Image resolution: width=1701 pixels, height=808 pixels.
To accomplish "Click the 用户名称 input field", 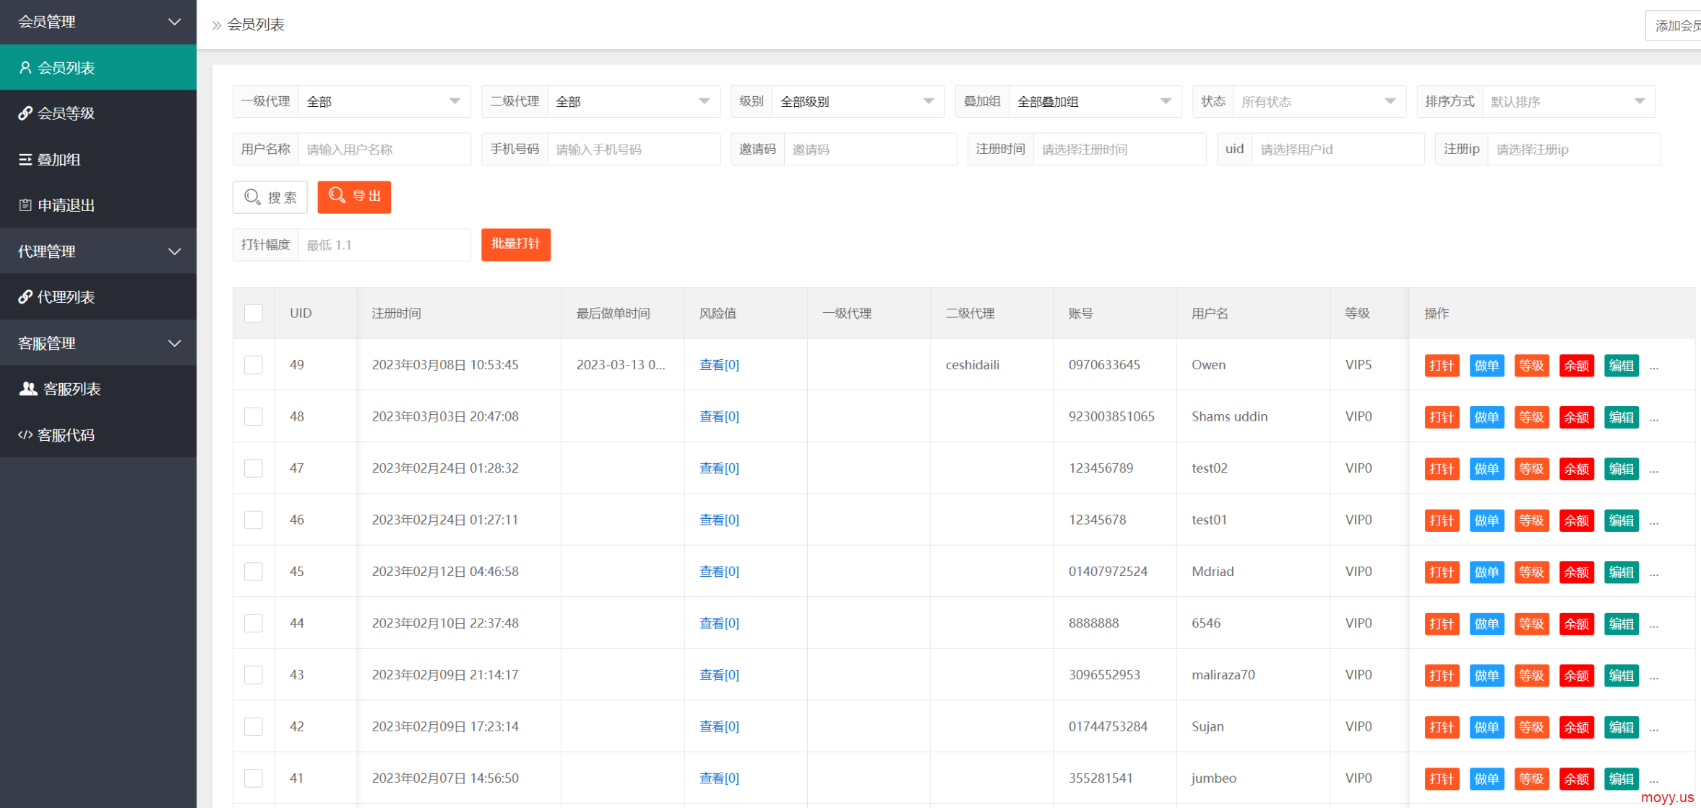I will (384, 149).
